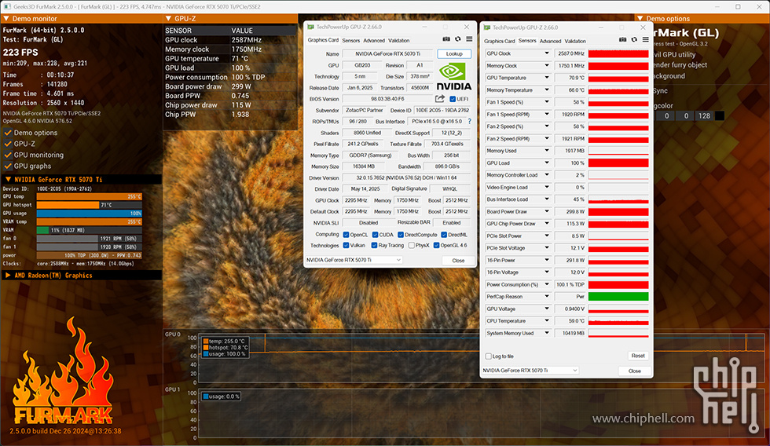Viewport: 770px width, 446px height.
Task: Click the GPU Load red sensor graph
Action: click(x=618, y=163)
